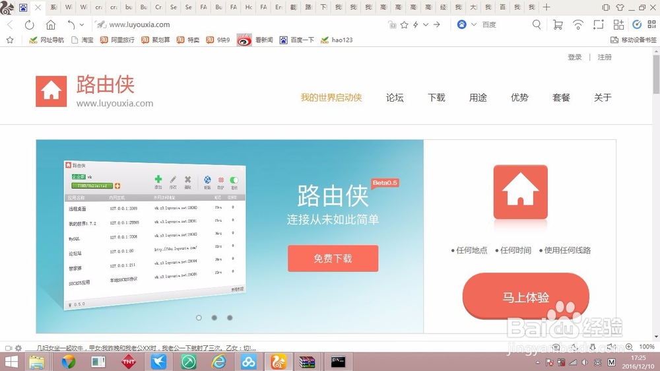The width and height of the screenshot is (660, 371).
Task: Open 网址导航 bookmark
Action: tap(46, 40)
